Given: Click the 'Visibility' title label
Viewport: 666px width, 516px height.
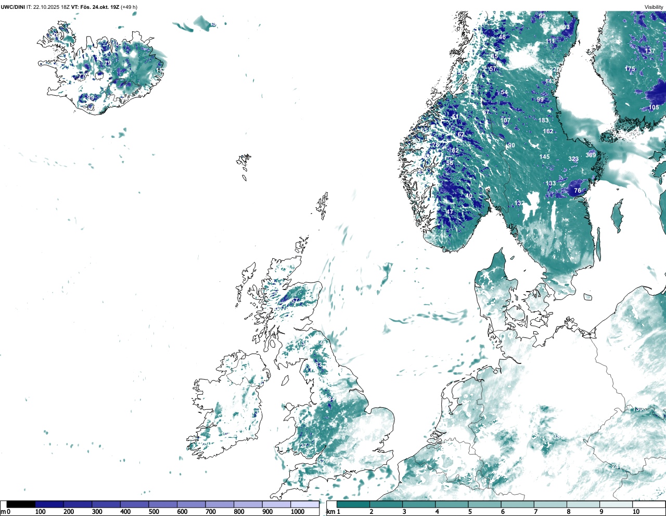Looking at the screenshot, I should tap(654, 7).
